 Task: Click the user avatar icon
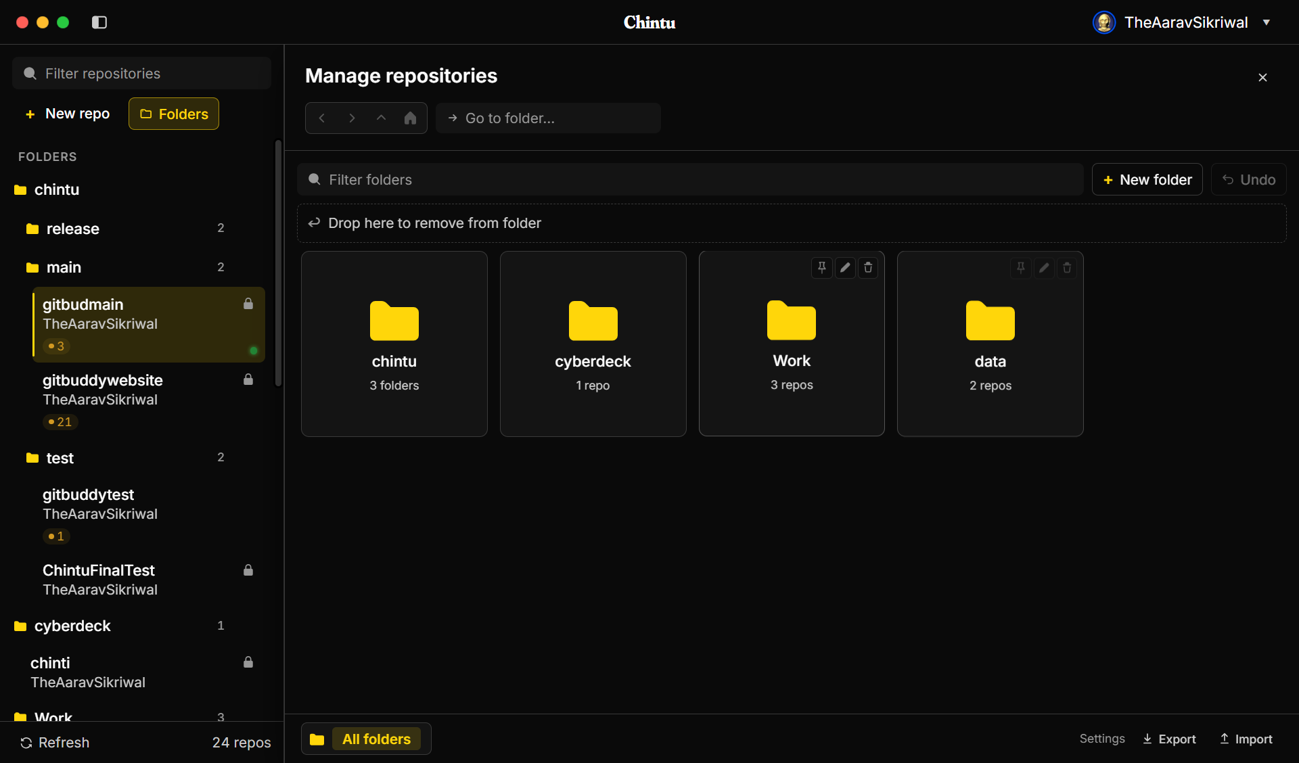pyautogui.click(x=1104, y=22)
